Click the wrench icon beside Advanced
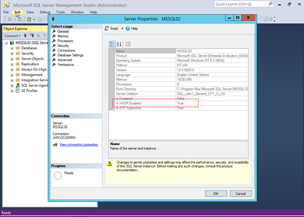Viewport: 304px width, 217px height. click(x=54, y=60)
